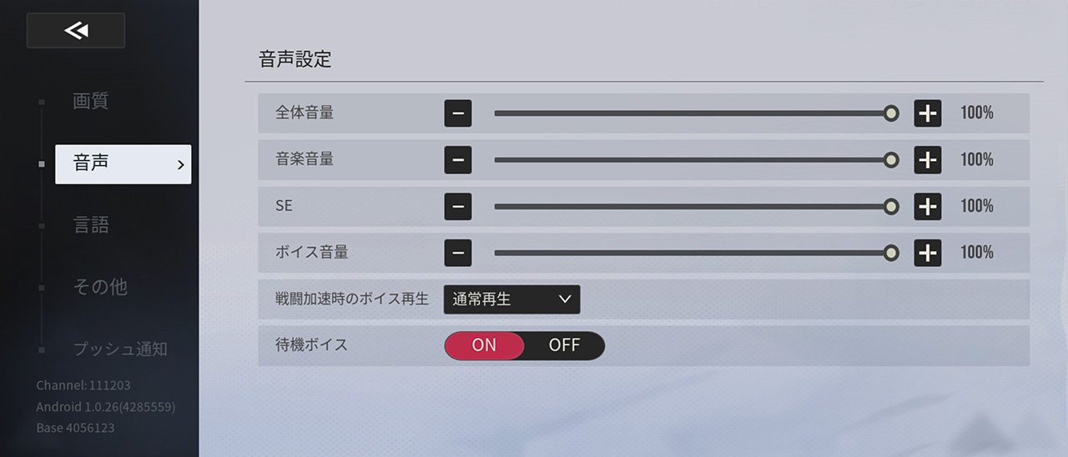Raise 音楽音量 using the plus button

click(927, 159)
